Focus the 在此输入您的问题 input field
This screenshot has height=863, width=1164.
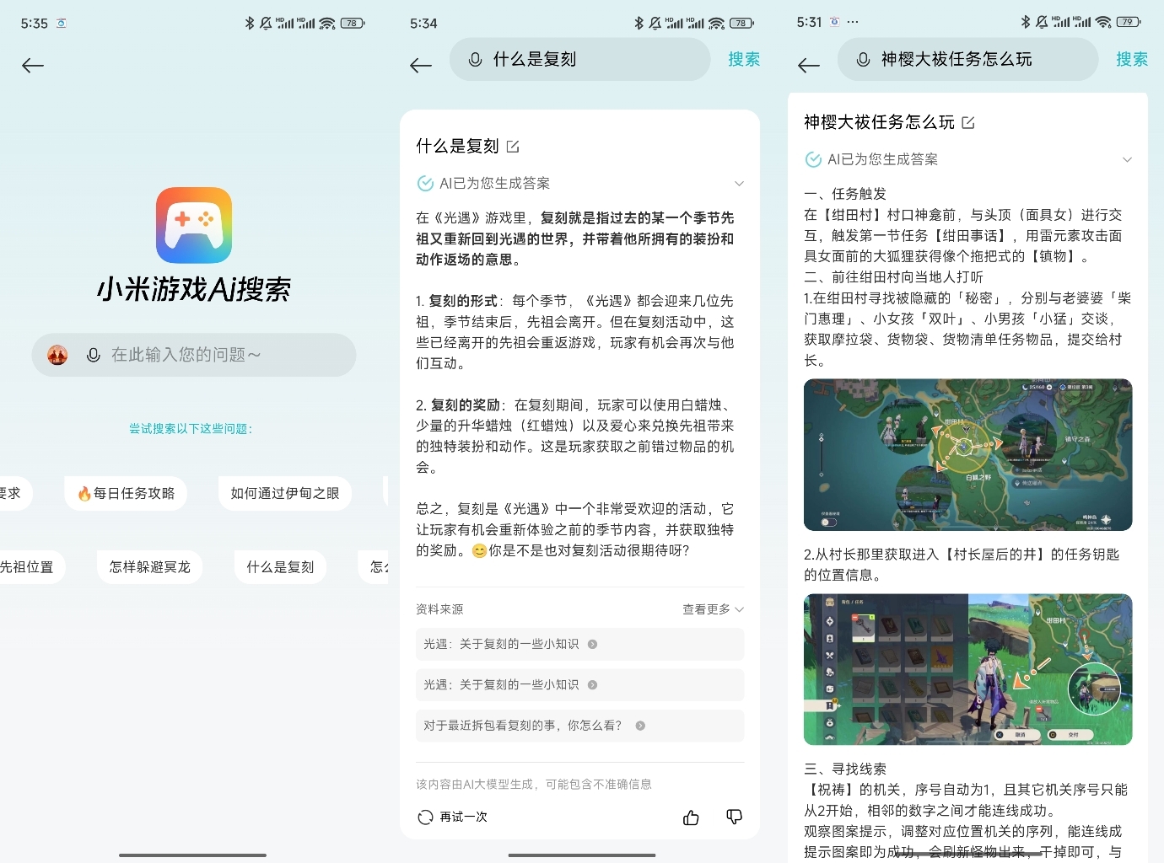pyautogui.click(x=194, y=355)
